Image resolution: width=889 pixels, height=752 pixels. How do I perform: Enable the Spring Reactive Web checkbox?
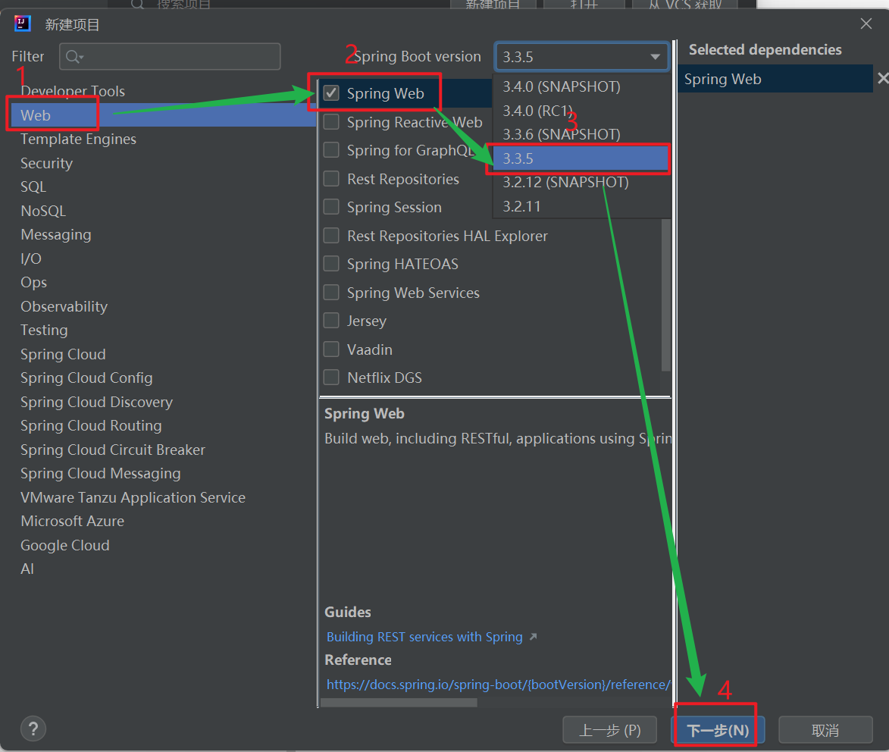tap(331, 122)
